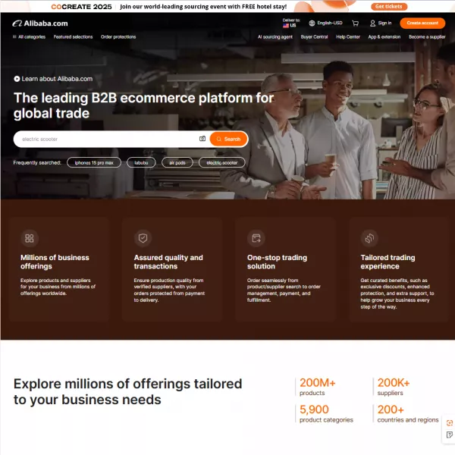Click the Assured quality and transactions heading
455x455 pixels.
pos(168,262)
